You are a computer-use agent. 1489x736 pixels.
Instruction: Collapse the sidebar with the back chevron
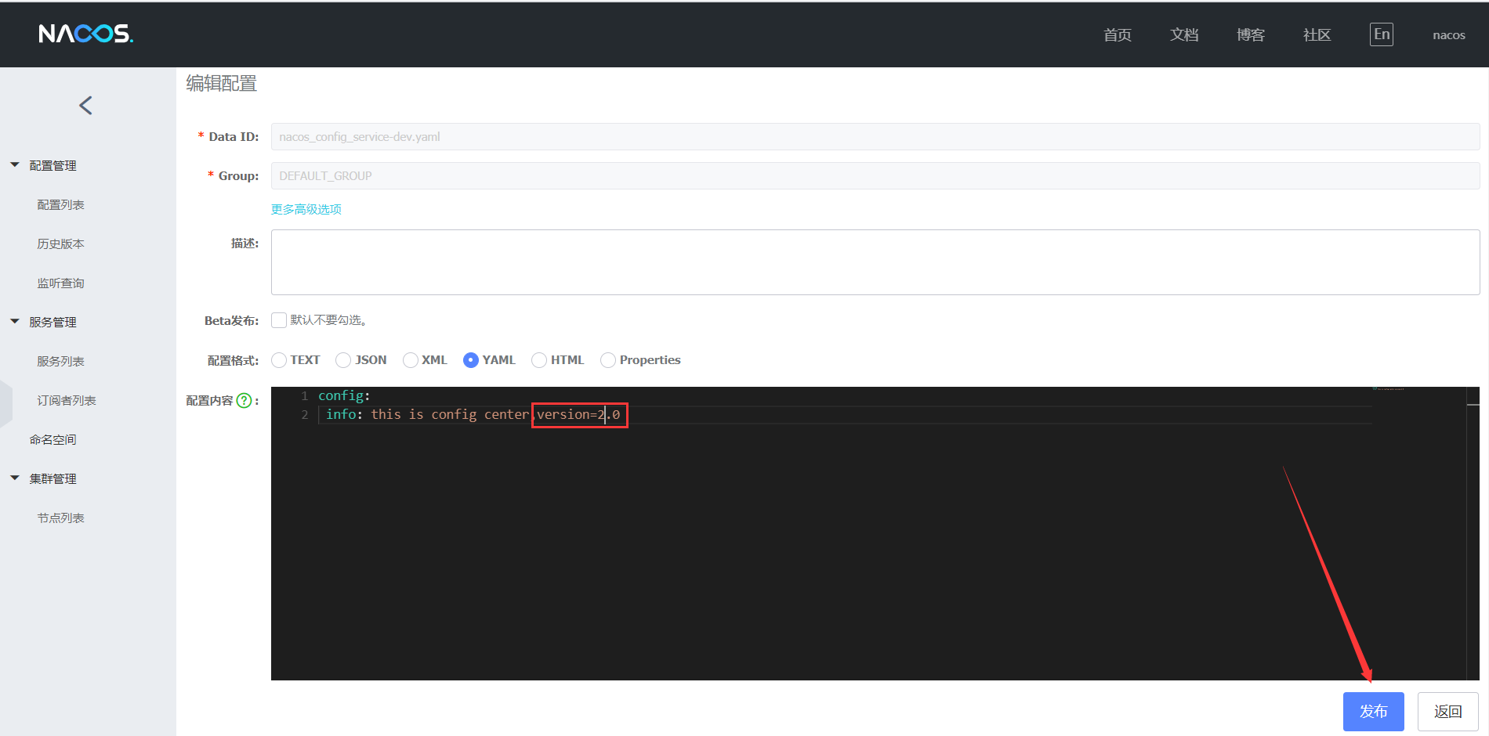86,105
